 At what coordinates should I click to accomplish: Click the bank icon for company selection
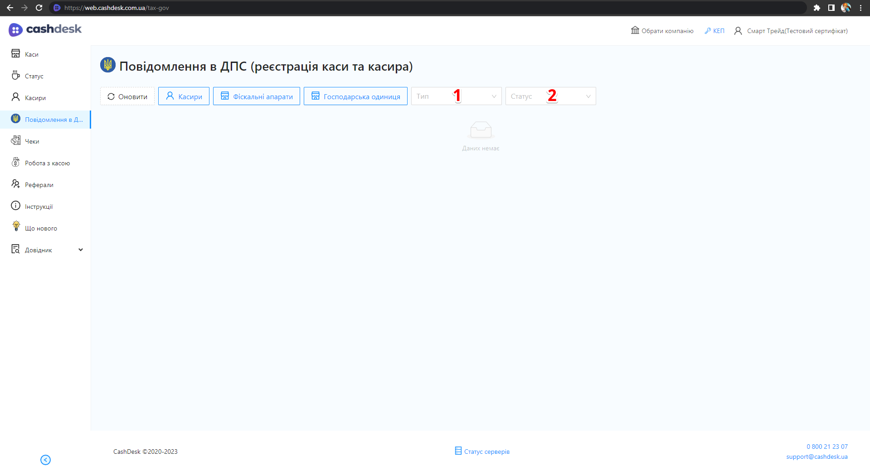[x=635, y=30]
